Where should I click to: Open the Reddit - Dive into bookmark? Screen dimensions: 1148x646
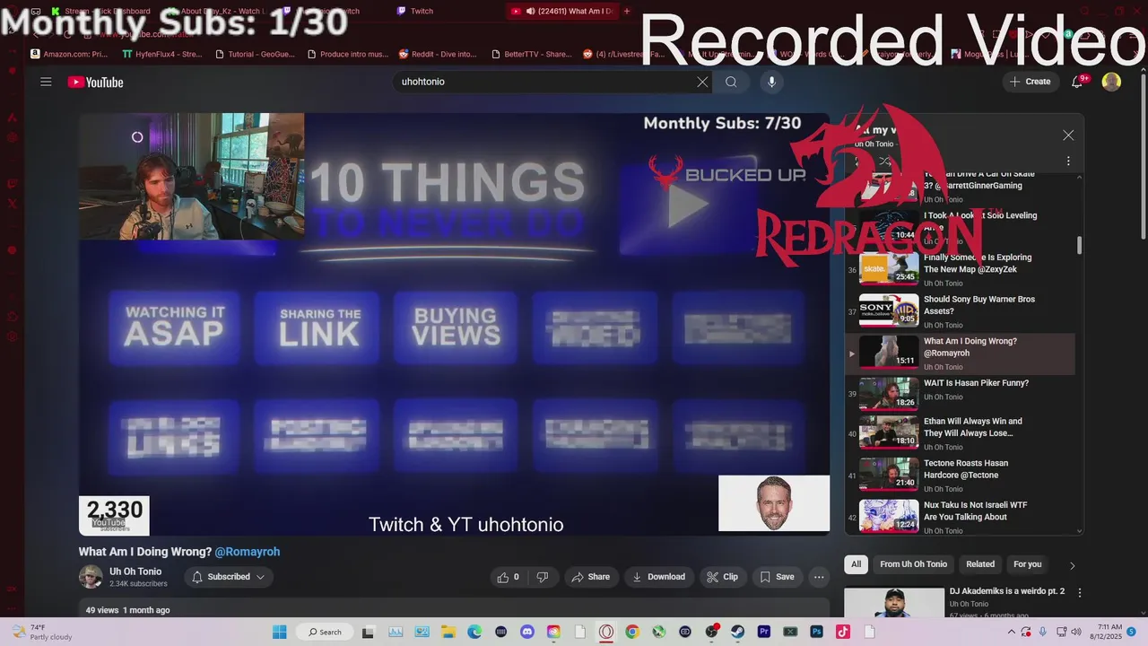click(438, 54)
